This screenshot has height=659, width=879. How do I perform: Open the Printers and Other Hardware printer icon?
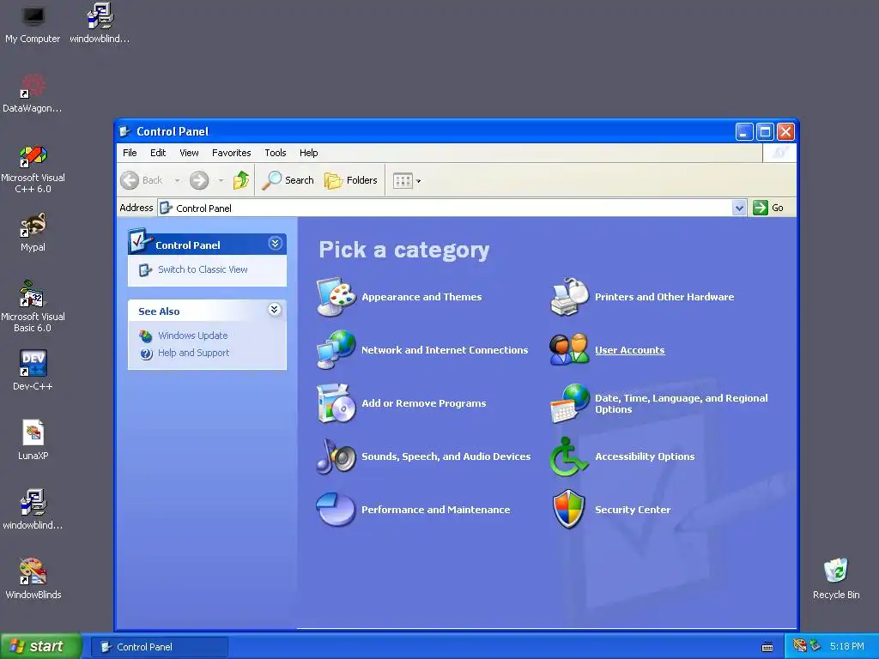(x=569, y=297)
